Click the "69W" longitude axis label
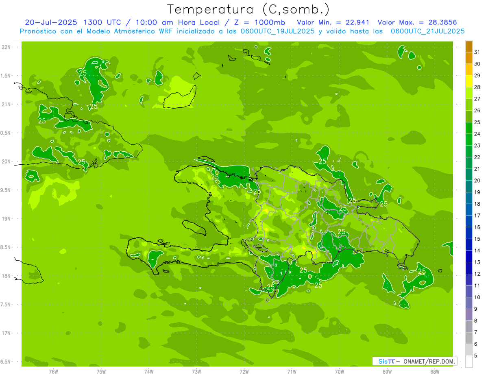 [x=387, y=372]
